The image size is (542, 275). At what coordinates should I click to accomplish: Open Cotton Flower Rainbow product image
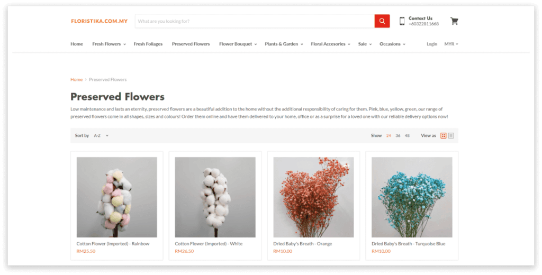[117, 197]
